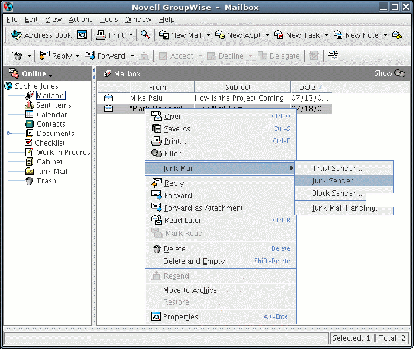Sort messages by Date column header

308,88
